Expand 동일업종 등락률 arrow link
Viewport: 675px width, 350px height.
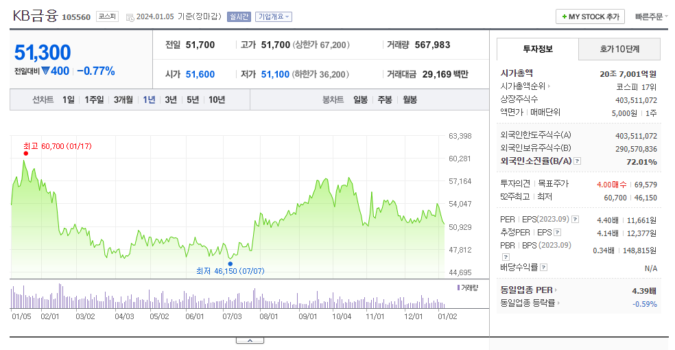pos(559,303)
